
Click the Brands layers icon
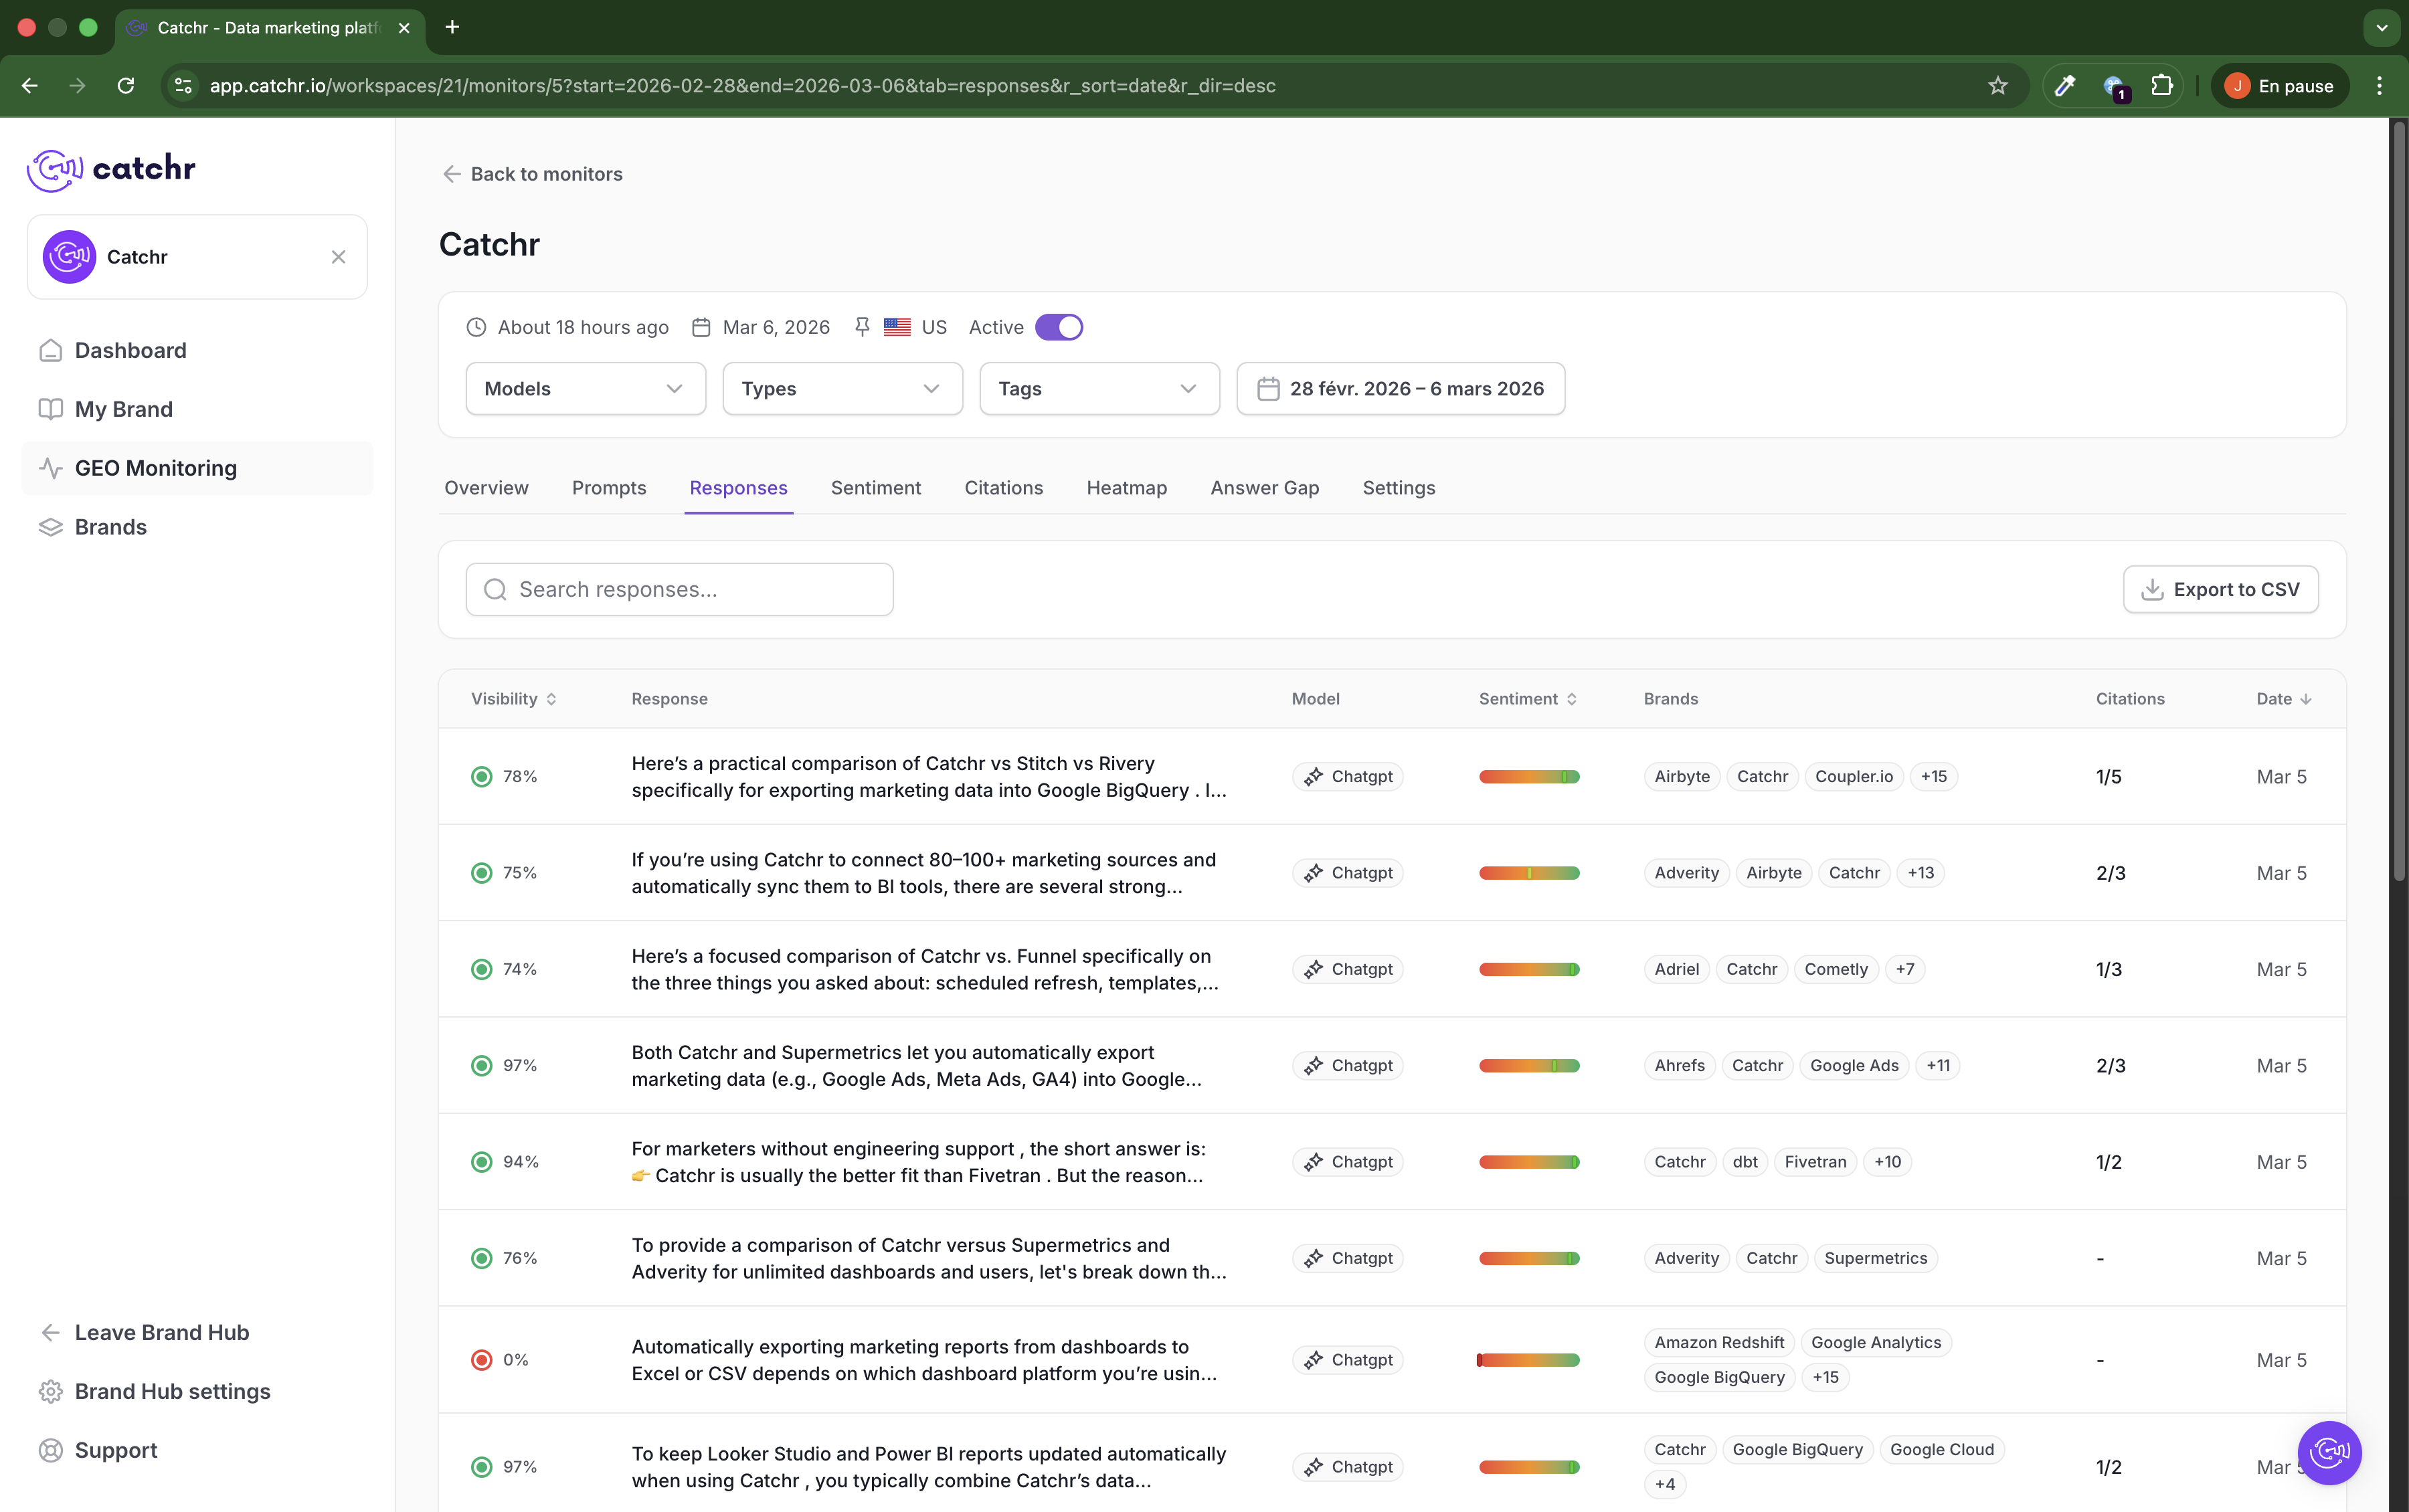(x=51, y=527)
